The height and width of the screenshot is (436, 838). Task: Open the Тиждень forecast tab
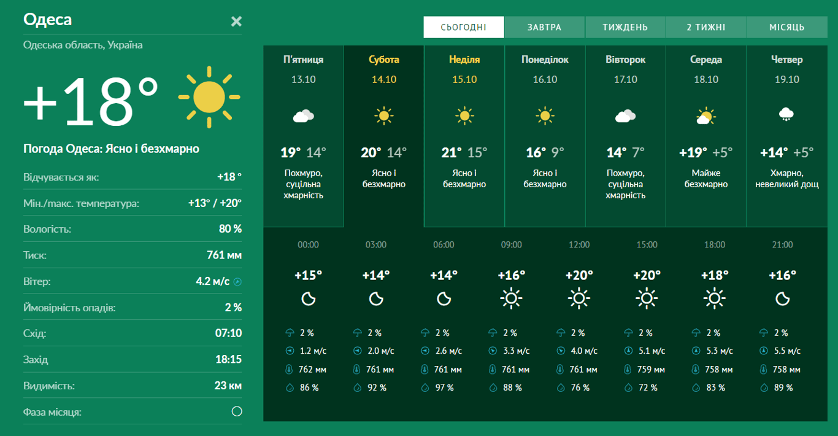(625, 27)
